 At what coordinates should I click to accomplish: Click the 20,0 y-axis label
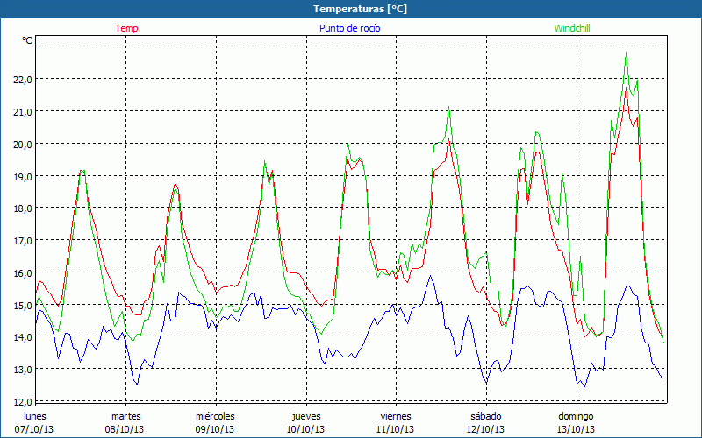coord(21,144)
